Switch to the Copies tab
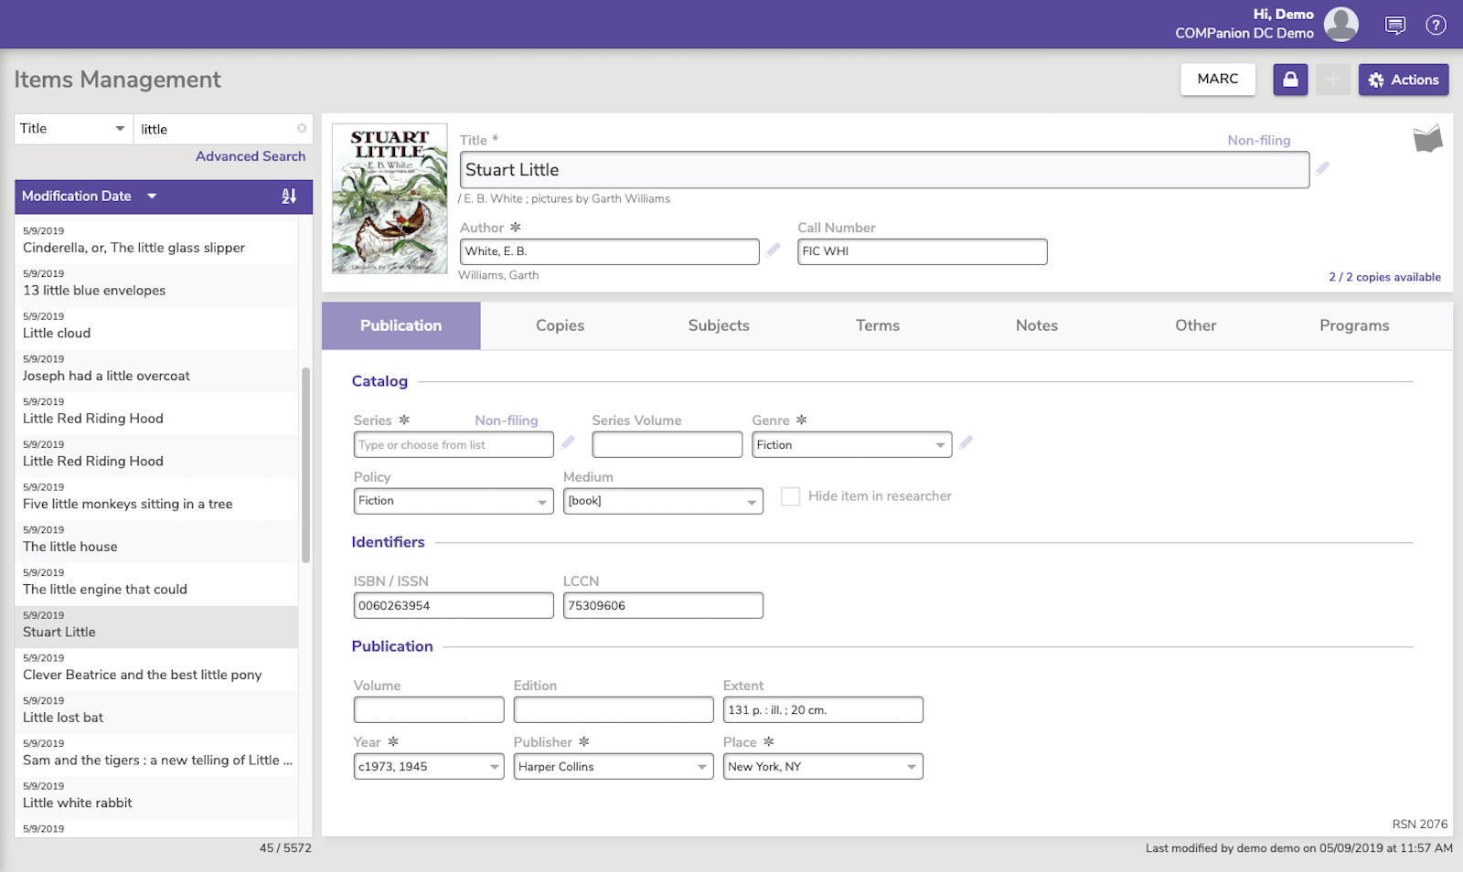Viewport: 1463px width, 872px height. pos(560,325)
